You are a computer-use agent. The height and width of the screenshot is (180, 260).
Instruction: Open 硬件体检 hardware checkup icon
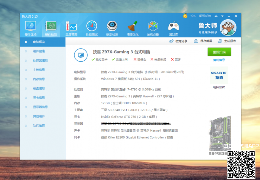point(30,28)
